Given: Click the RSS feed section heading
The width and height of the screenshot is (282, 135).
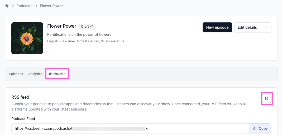Looking at the screenshot, I should (20, 97).
